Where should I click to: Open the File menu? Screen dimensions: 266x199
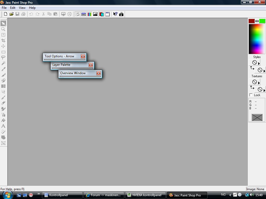pos(4,8)
